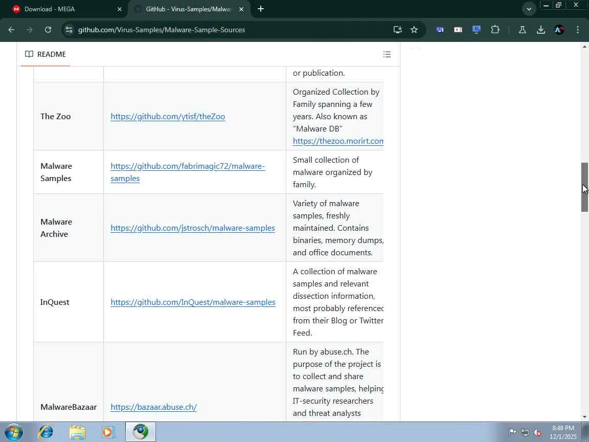Viewport: 589px width, 442px height.
Task: Open the Extensions puzzle icon
Action: point(495,30)
